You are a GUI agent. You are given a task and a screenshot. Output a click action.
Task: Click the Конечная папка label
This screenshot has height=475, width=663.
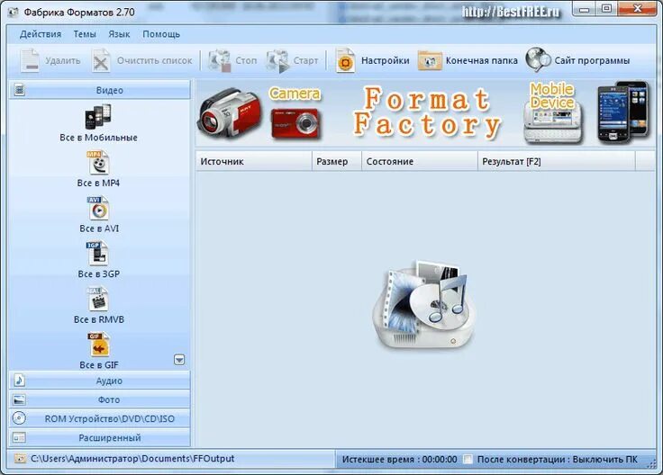(482, 61)
